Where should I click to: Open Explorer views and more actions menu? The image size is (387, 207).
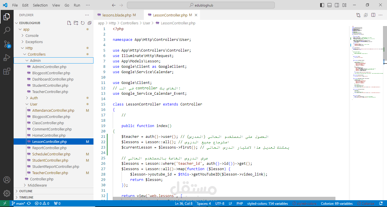click(x=87, y=15)
